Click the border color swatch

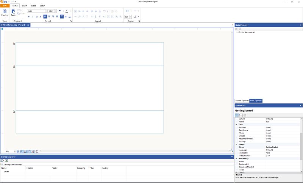[135, 17]
